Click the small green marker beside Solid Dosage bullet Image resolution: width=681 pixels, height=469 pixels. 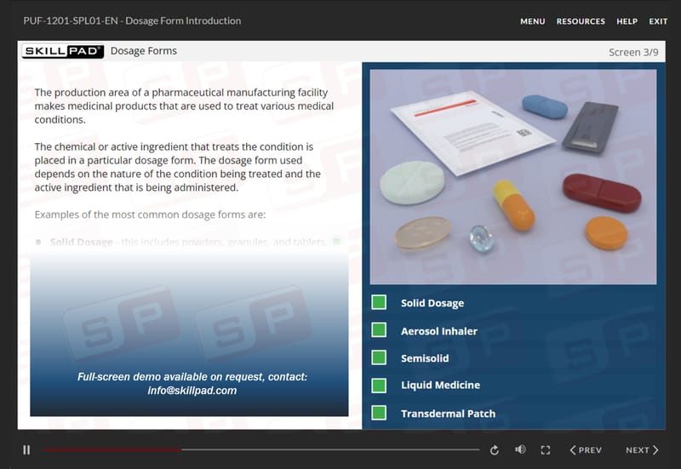click(x=336, y=242)
